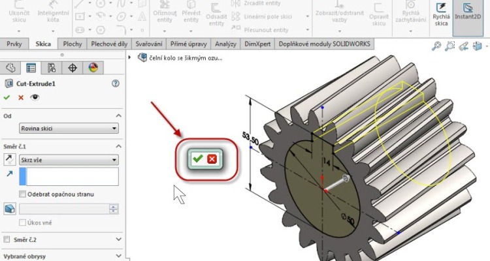Screen dimensions: 490x261
Task: Open the Rovina skici start condition dropdown
Action: [69, 129]
